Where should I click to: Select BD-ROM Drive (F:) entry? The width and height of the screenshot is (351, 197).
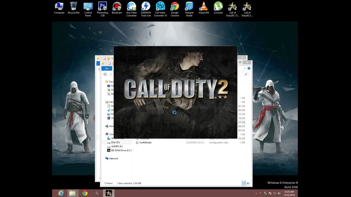[119, 150]
